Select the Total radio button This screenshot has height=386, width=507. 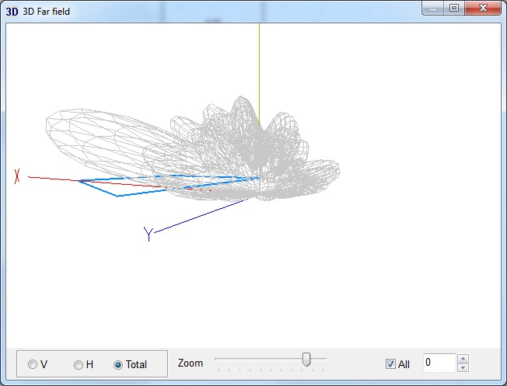(118, 365)
